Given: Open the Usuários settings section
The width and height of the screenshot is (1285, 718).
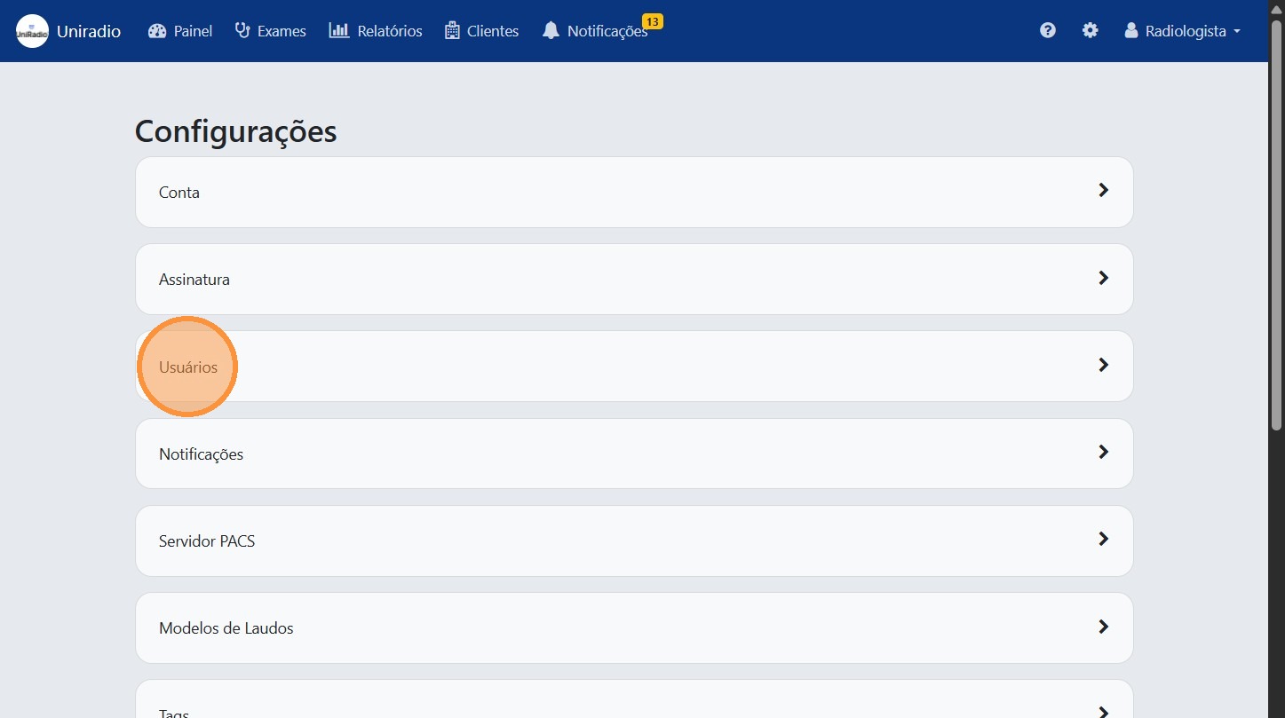Looking at the screenshot, I should [x=188, y=367].
